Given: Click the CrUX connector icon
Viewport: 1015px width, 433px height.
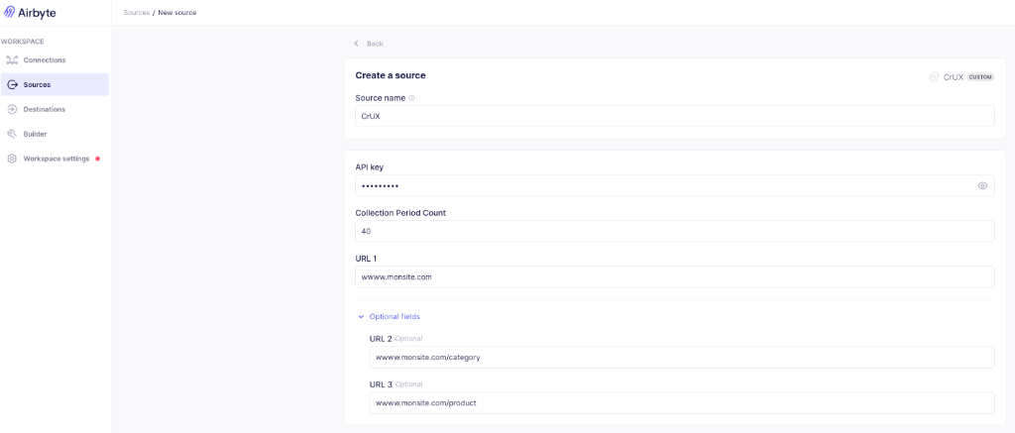Looking at the screenshot, I should tap(934, 77).
